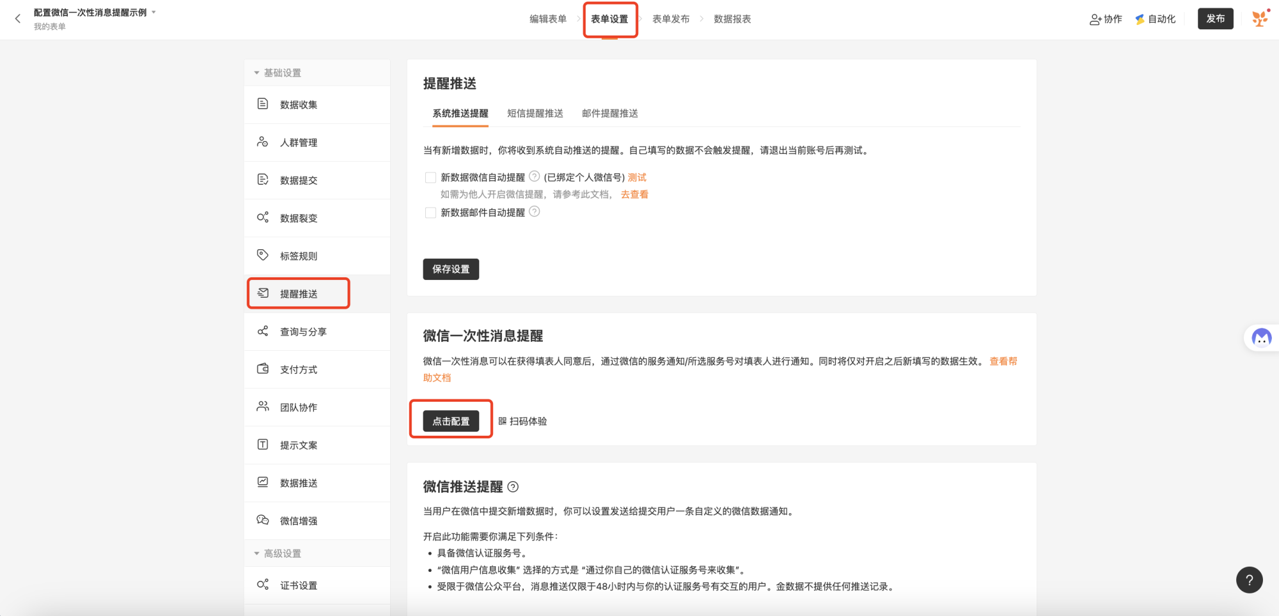Click the 人群管理 people icon
1279x616 pixels.
tap(263, 142)
